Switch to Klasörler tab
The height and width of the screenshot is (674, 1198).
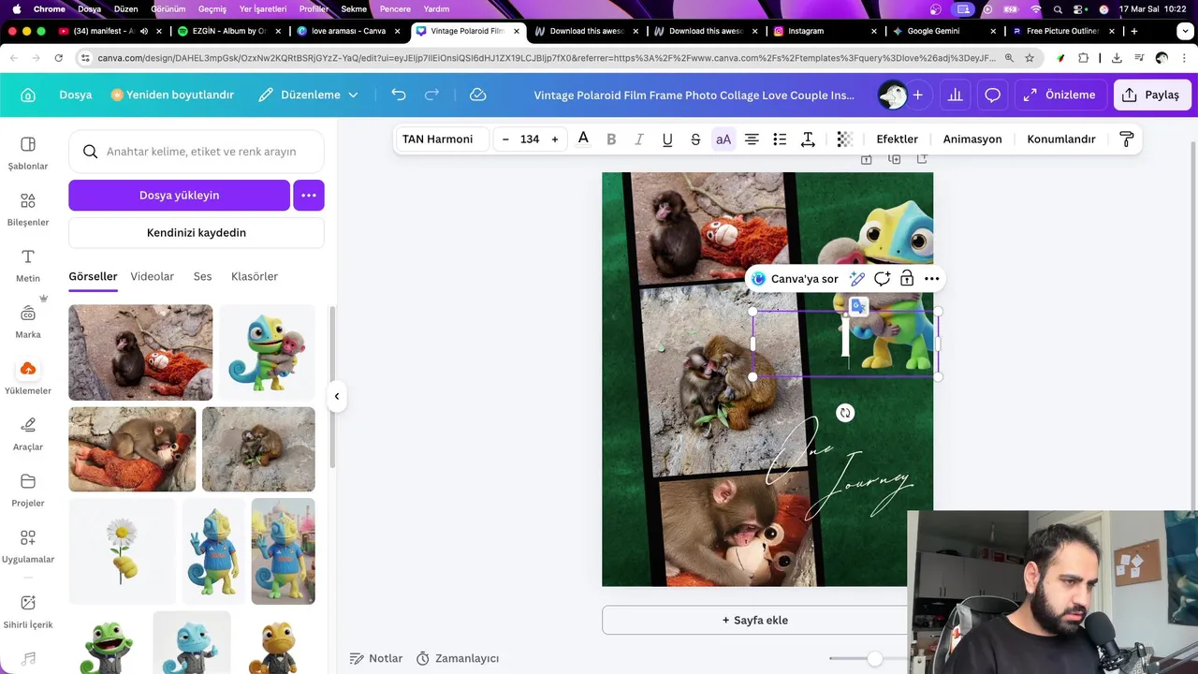pos(255,276)
